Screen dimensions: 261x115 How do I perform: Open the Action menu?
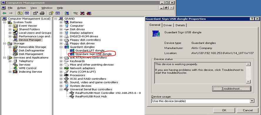pyautogui.click(x=21, y=8)
